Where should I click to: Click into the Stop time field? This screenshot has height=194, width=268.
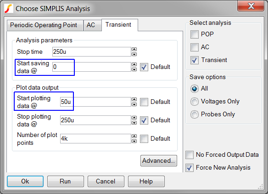[92, 51]
